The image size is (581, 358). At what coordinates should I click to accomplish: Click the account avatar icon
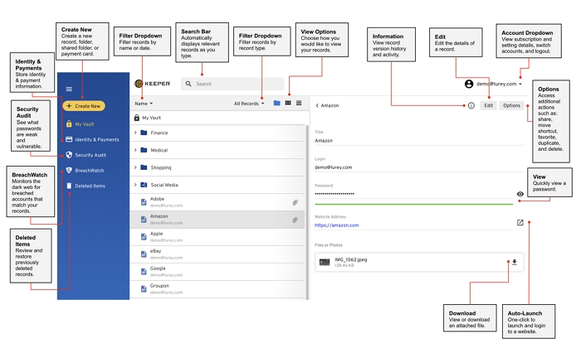[469, 84]
